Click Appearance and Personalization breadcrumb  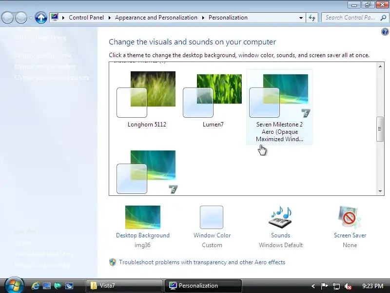point(156,18)
